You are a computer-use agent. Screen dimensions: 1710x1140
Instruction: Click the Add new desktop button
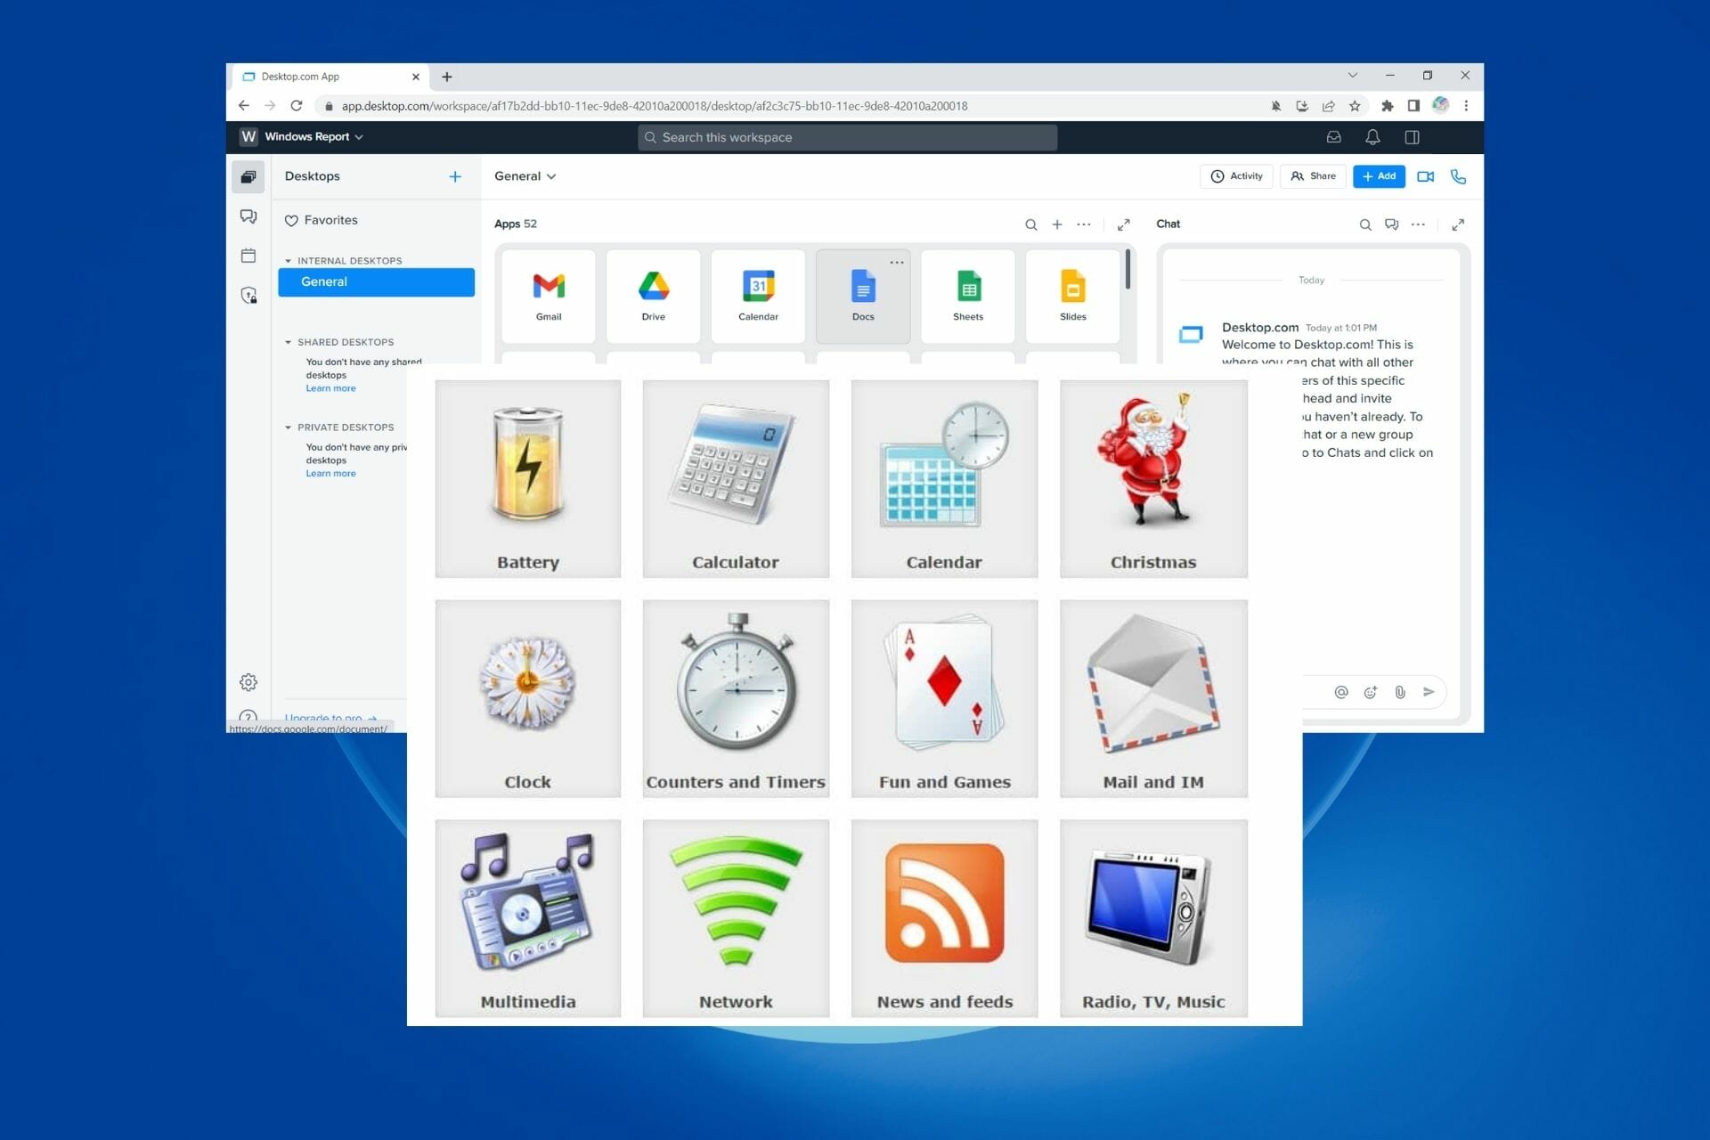point(454,175)
